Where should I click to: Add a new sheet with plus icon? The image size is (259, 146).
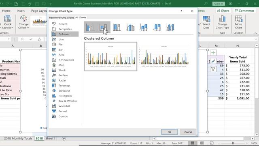pyautogui.click(x=64, y=139)
